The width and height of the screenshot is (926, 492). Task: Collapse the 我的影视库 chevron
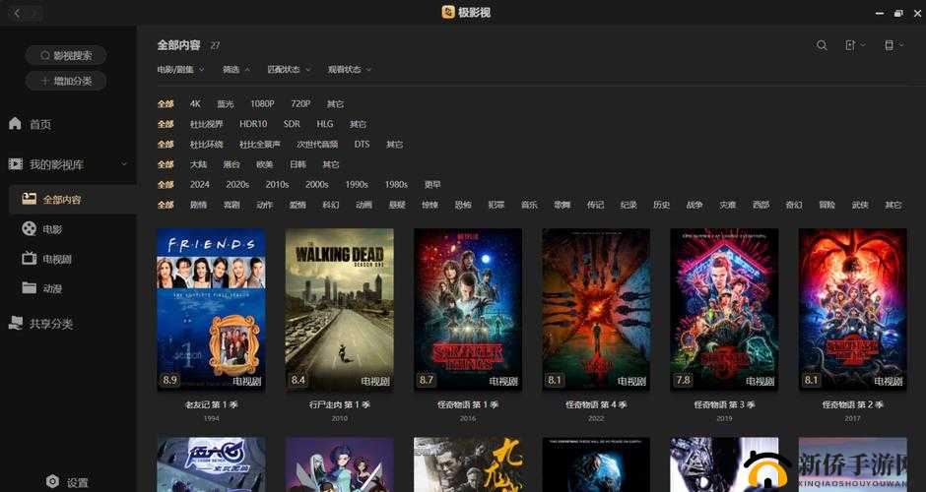(x=124, y=164)
